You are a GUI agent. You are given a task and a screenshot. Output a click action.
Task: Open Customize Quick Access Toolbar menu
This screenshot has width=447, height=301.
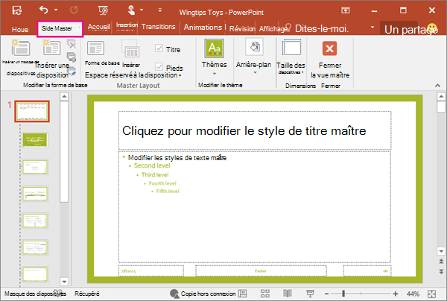(160, 10)
